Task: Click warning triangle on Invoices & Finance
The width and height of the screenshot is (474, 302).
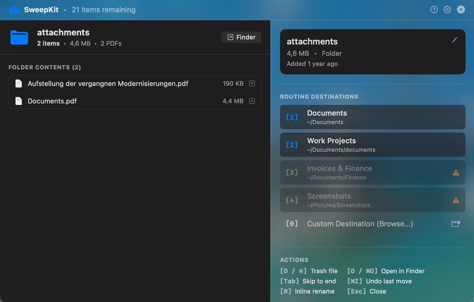Action: tap(456, 173)
